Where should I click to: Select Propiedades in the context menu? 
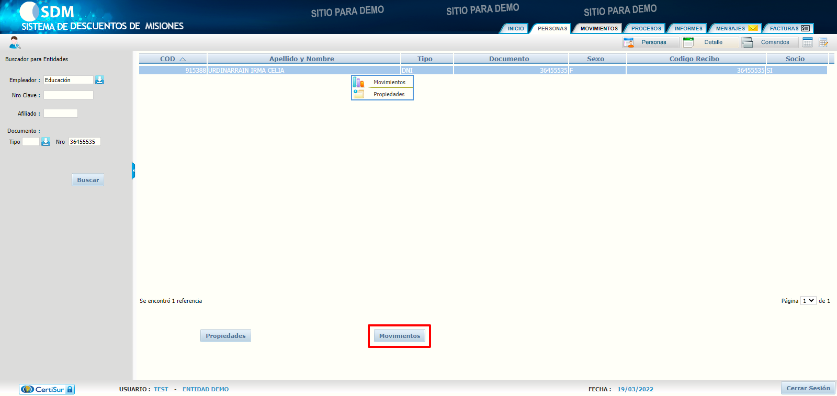[389, 94]
